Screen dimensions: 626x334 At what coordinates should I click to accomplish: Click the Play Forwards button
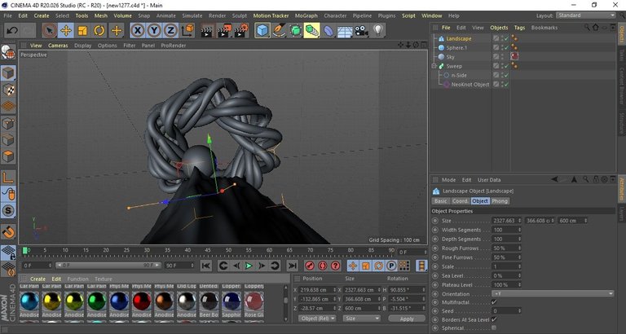click(x=249, y=266)
